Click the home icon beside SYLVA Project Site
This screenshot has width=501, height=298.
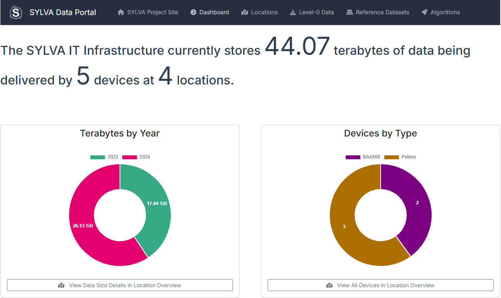pyautogui.click(x=121, y=12)
